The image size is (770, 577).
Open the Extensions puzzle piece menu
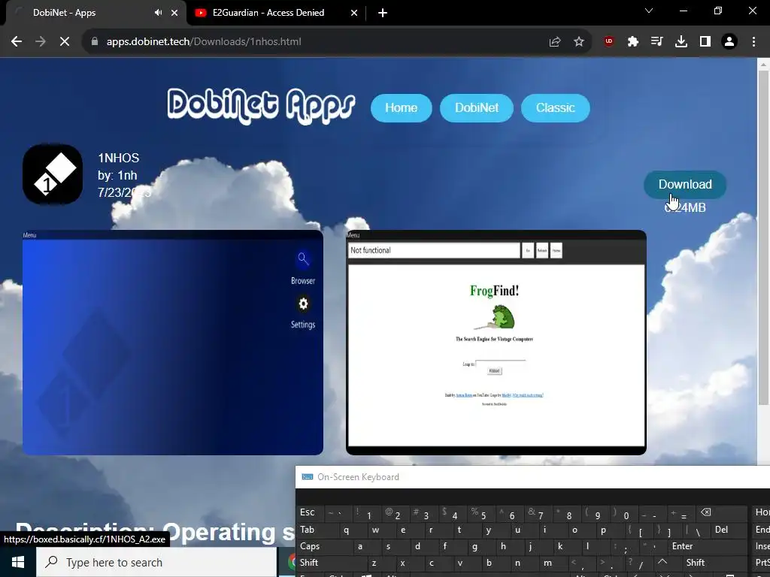(633, 42)
